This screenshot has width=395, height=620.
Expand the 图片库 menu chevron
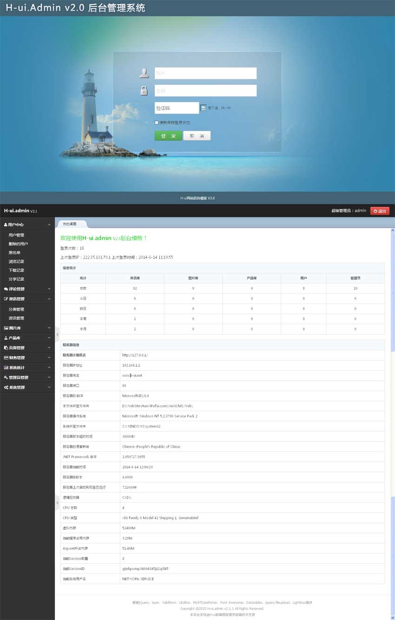coord(49,328)
